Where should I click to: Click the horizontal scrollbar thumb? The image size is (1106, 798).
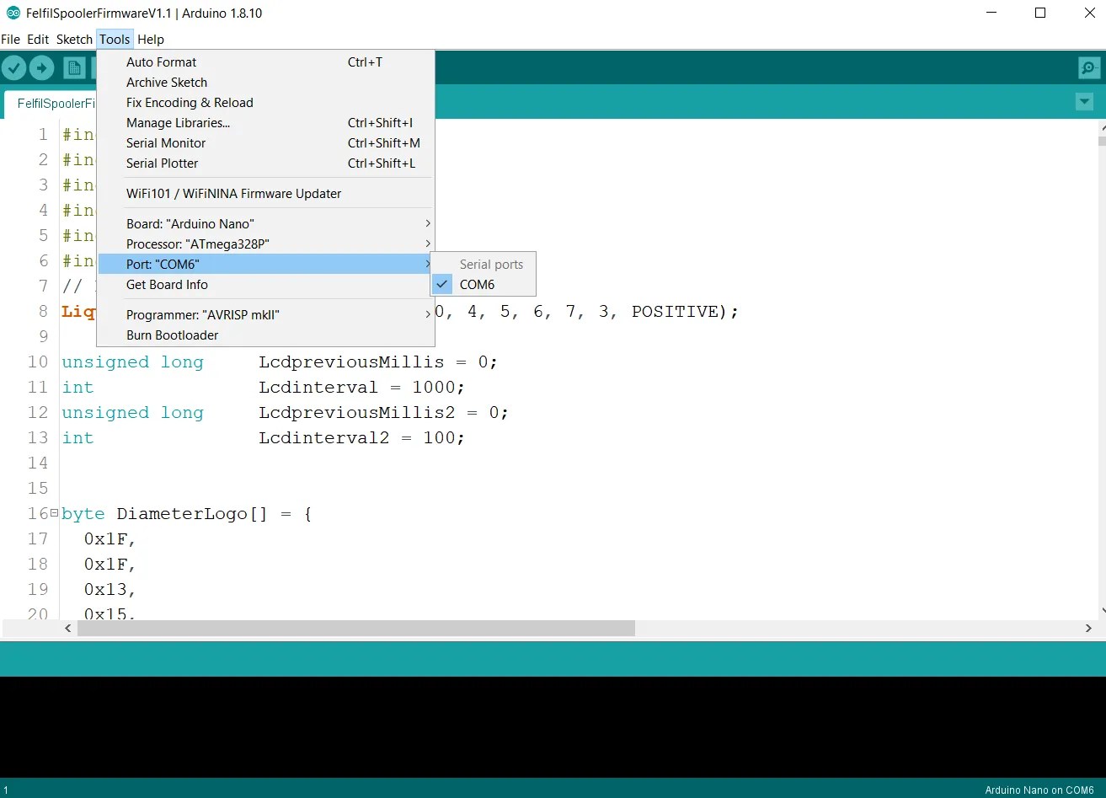(x=355, y=629)
